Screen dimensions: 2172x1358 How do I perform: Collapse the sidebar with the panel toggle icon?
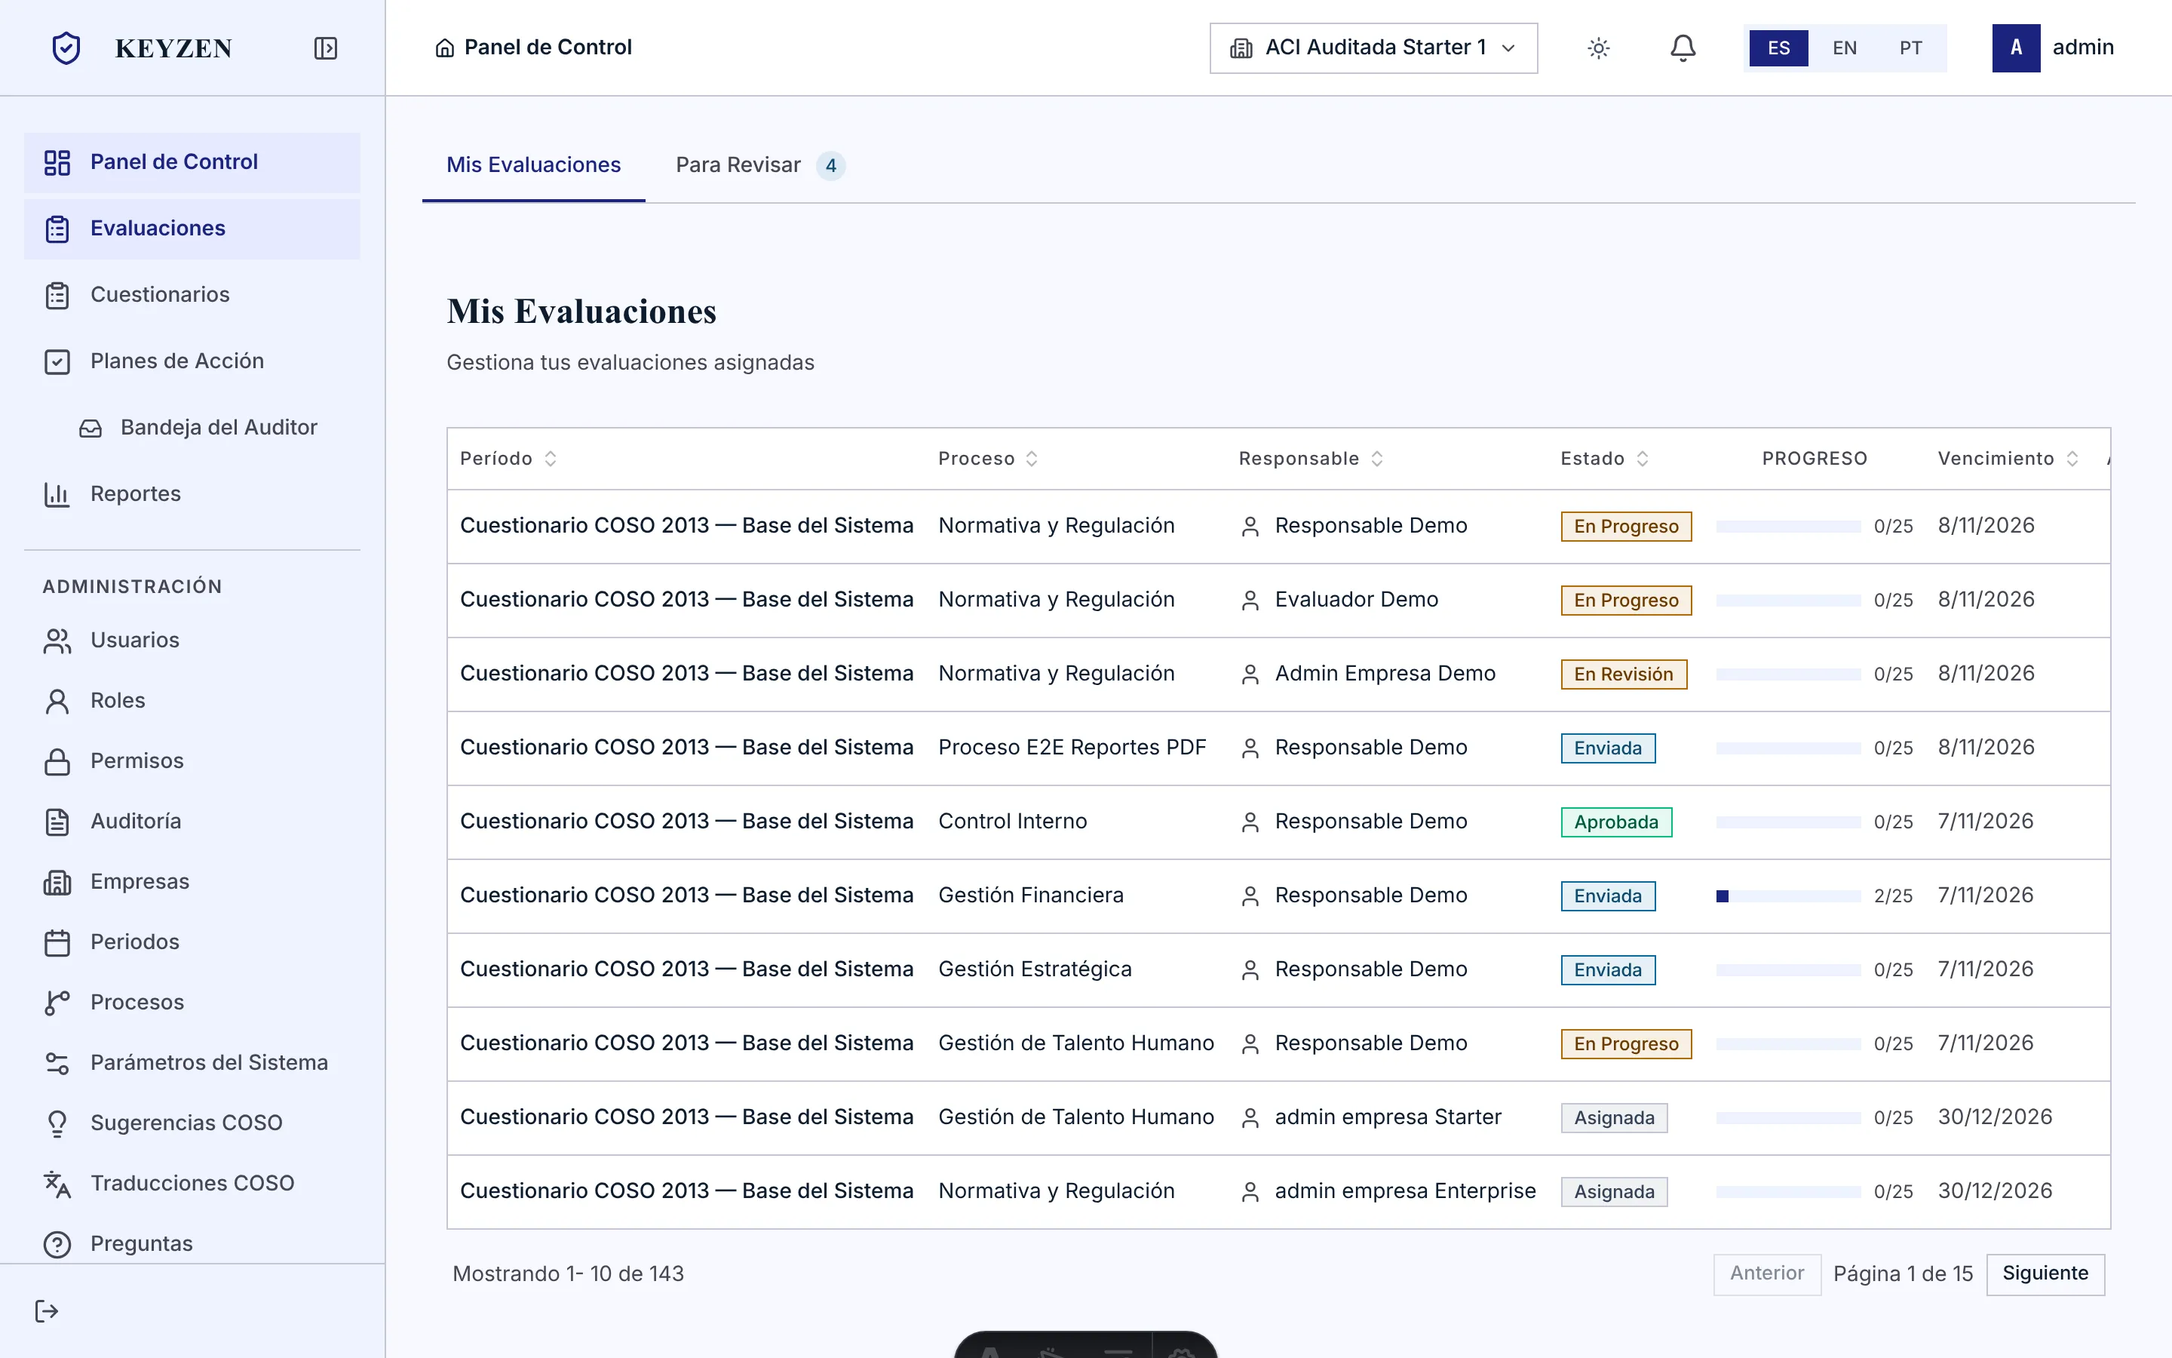coord(326,48)
